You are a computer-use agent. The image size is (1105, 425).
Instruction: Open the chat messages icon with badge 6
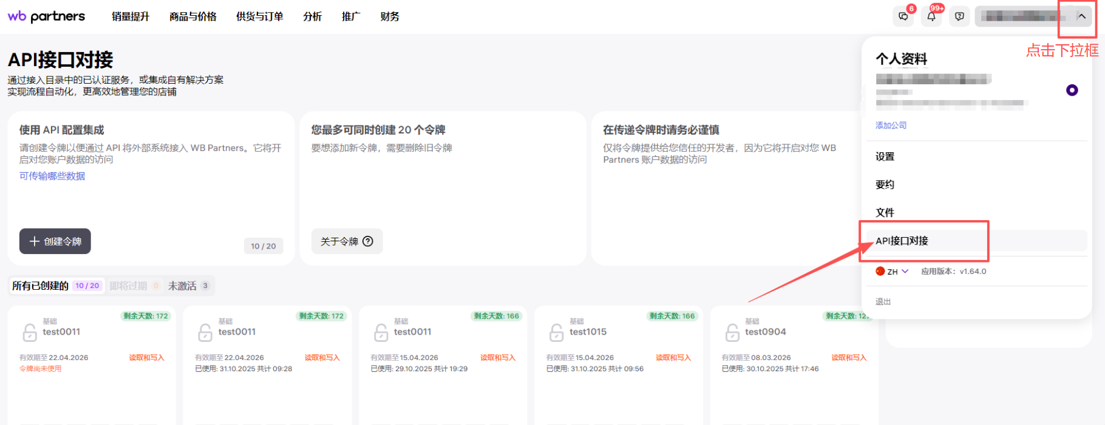[903, 16]
